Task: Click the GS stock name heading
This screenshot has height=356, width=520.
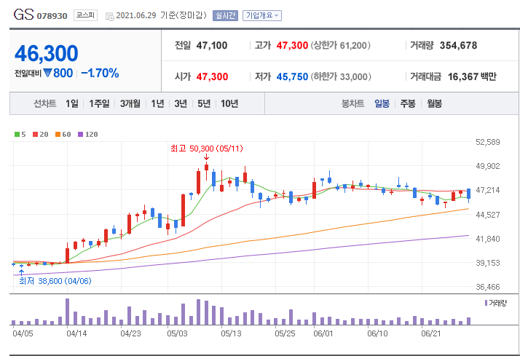Action: click(x=23, y=15)
